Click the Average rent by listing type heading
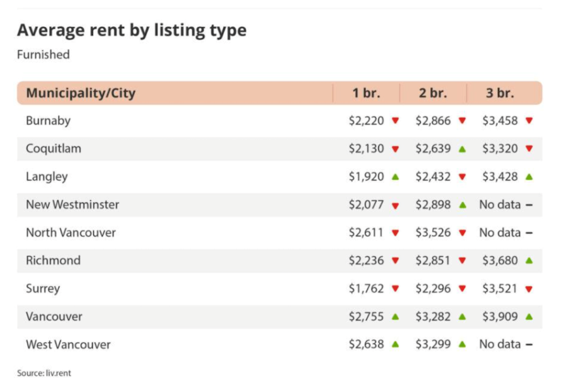The width and height of the screenshot is (582, 378). tap(132, 30)
